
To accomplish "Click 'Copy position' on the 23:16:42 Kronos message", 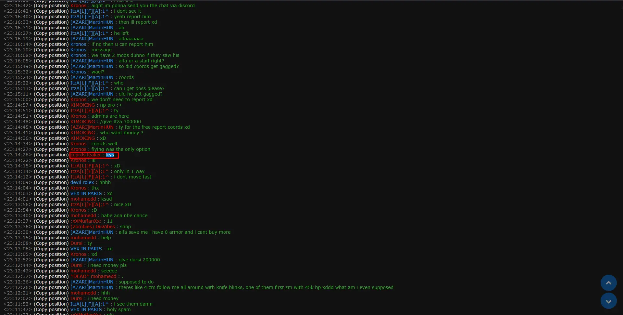I will pos(51,6).
